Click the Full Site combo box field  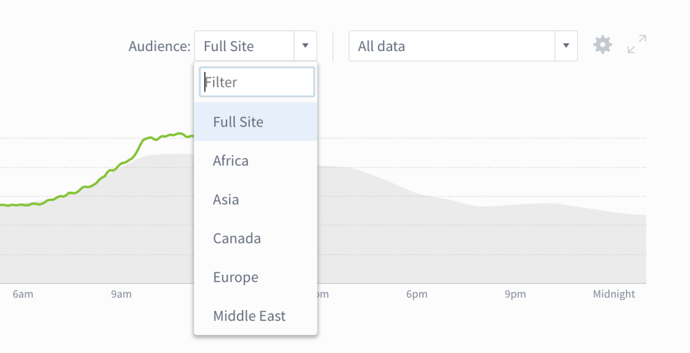[x=245, y=46]
